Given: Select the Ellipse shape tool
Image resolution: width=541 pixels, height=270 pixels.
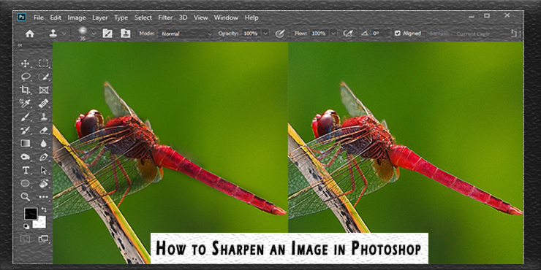Looking at the screenshot, I should (x=25, y=183).
